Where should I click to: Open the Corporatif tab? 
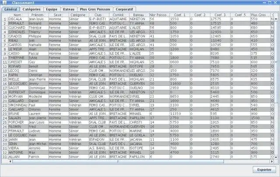(x=124, y=9)
